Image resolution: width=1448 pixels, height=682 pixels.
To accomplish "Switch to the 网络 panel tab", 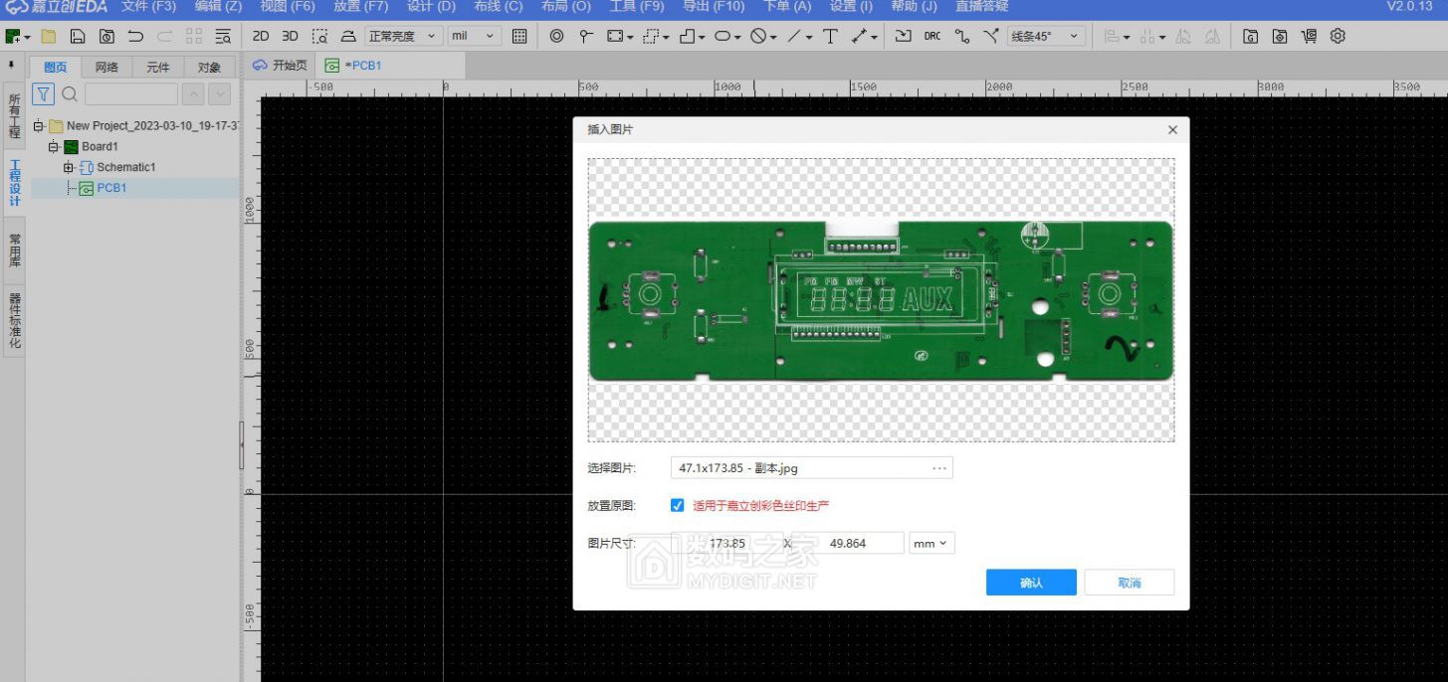I will (x=106, y=68).
